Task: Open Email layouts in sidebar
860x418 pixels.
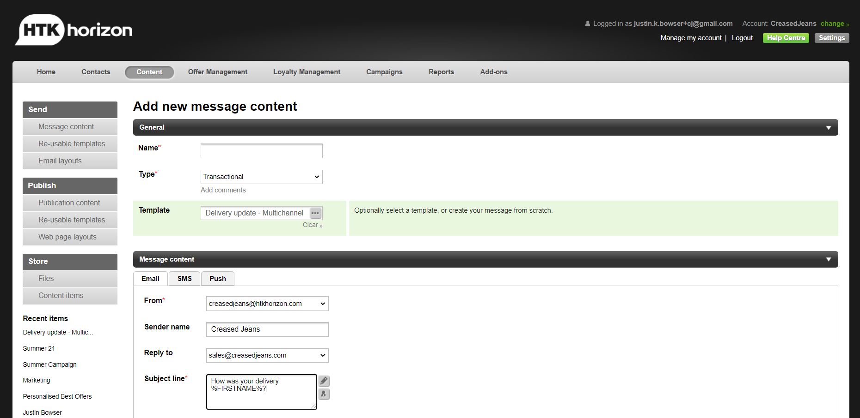Action: [70, 161]
